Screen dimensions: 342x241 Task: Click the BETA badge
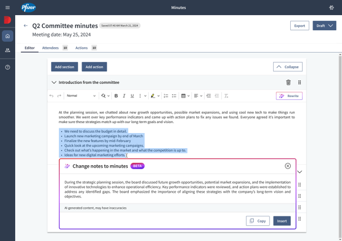click(137, 166)
